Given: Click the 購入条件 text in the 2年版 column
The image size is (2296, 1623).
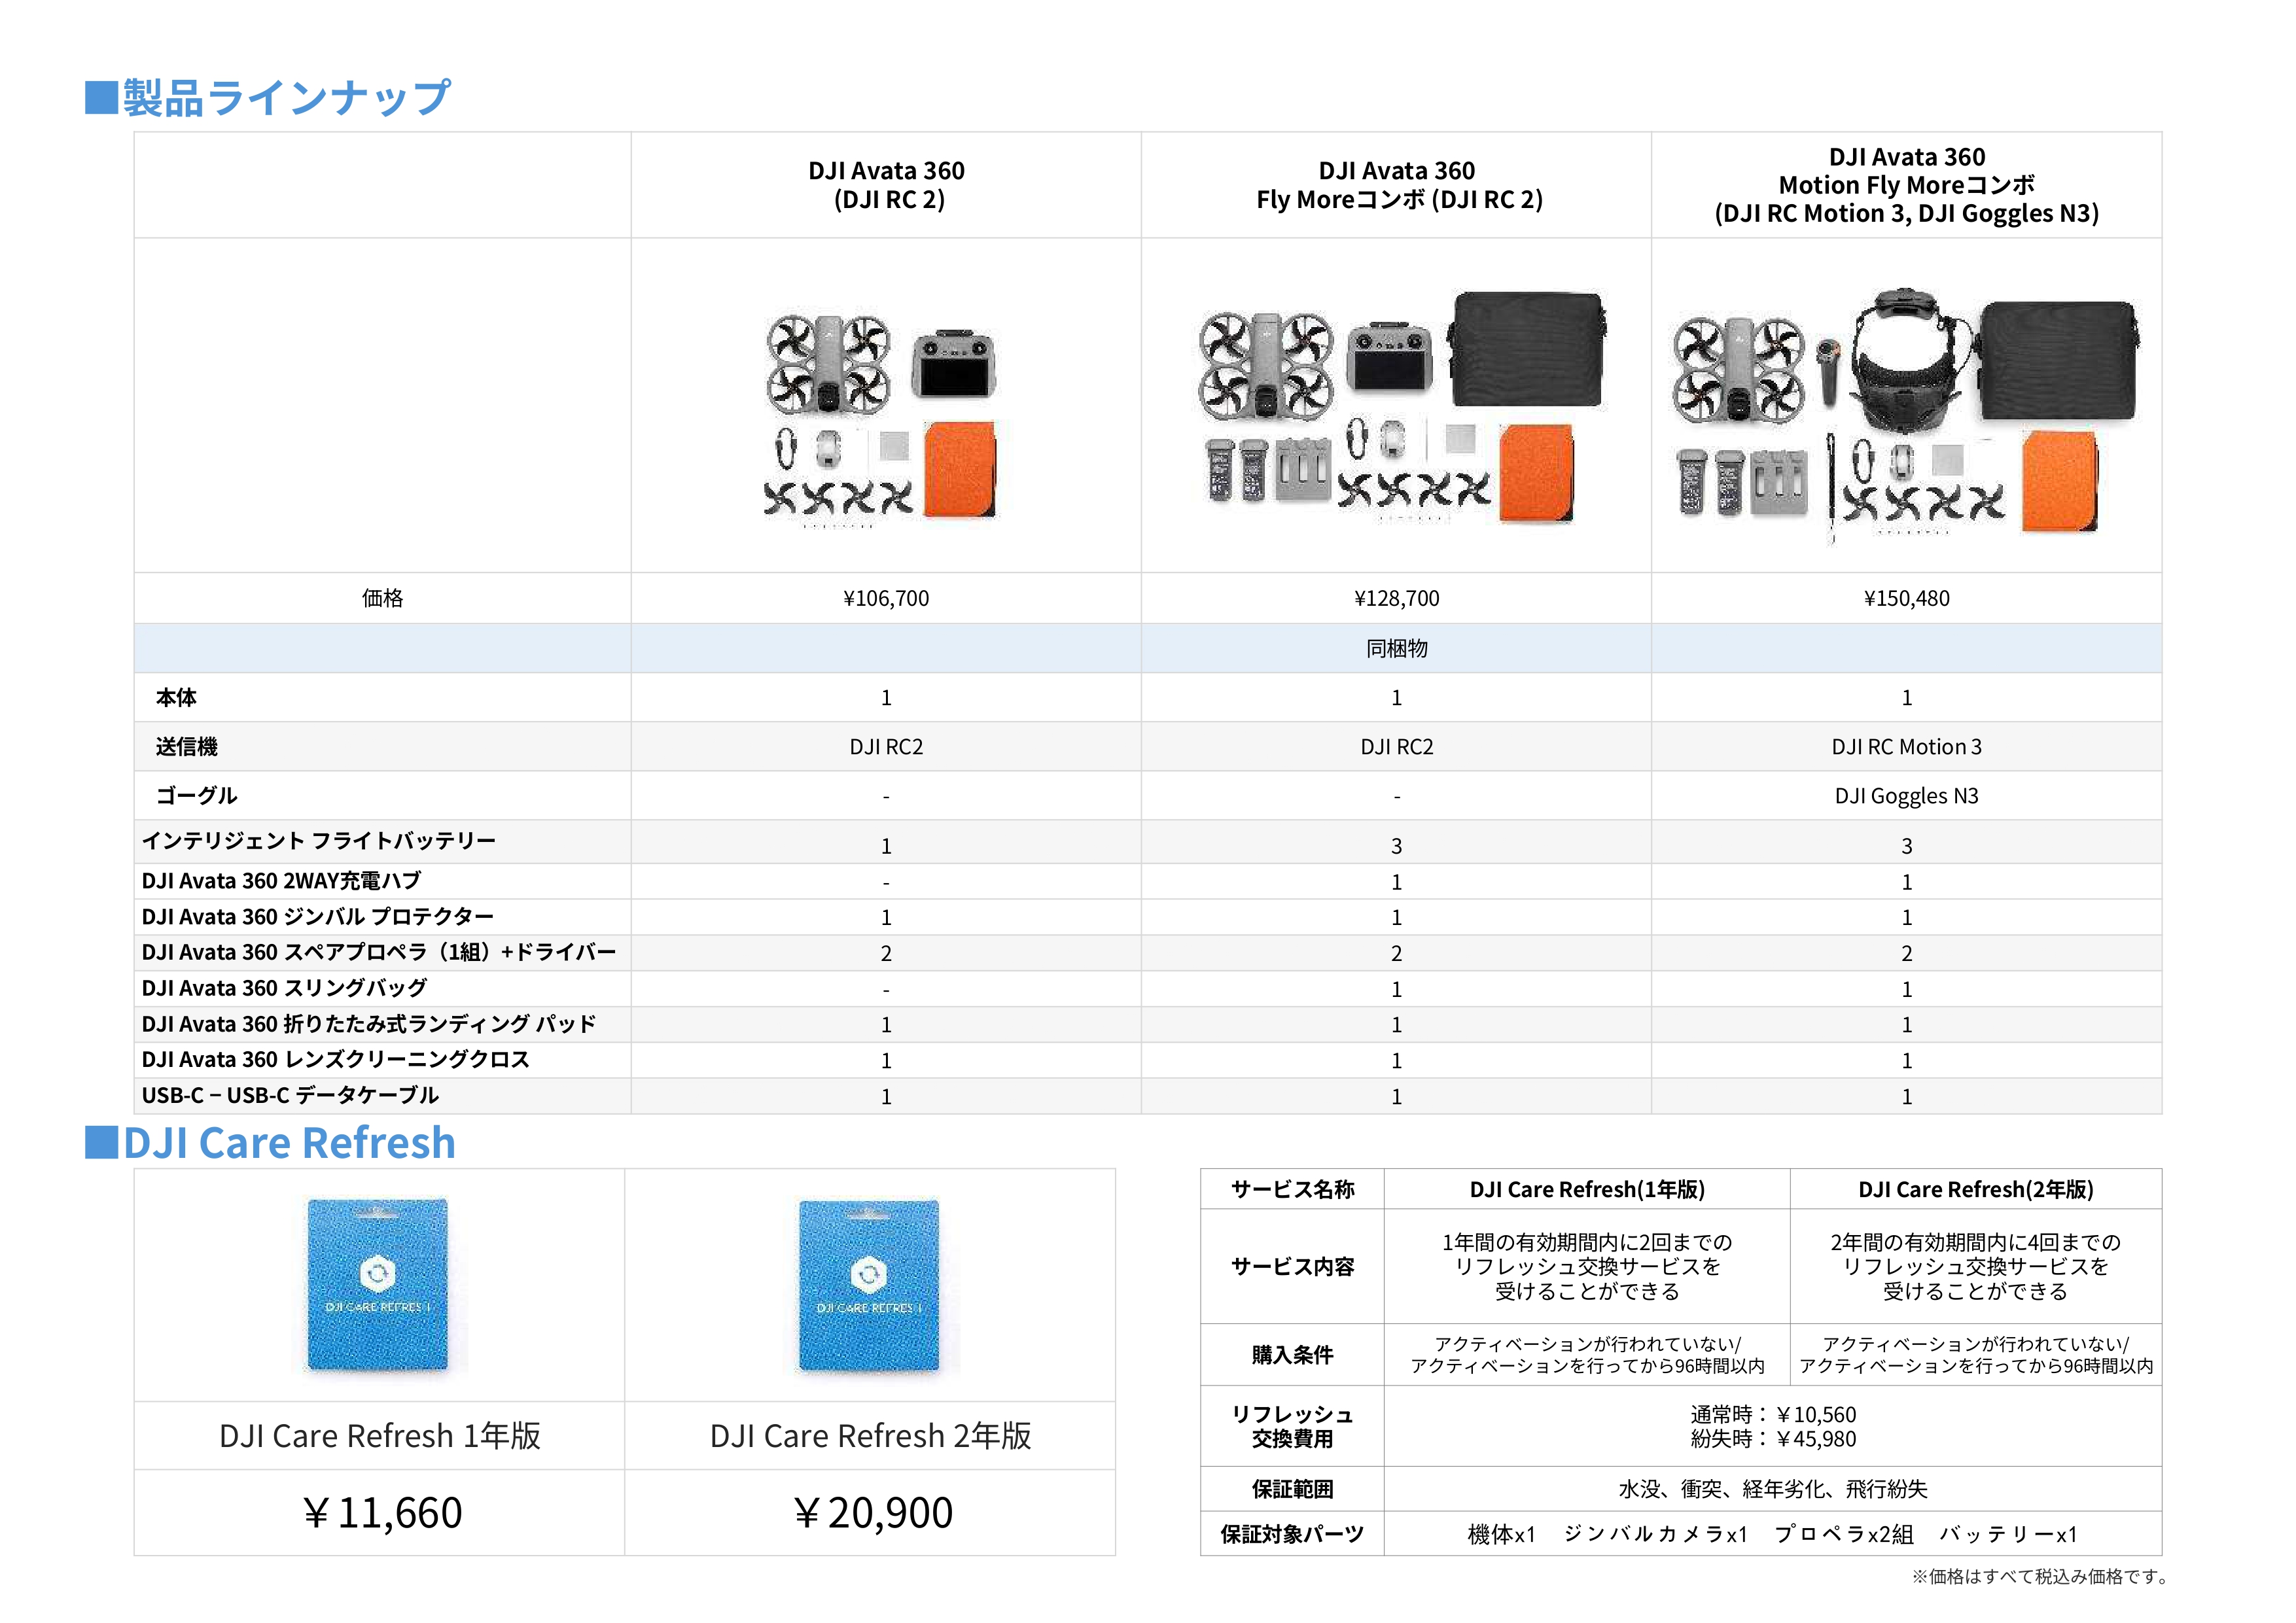Looking at the screenshot, I should coord(1976,1355).
